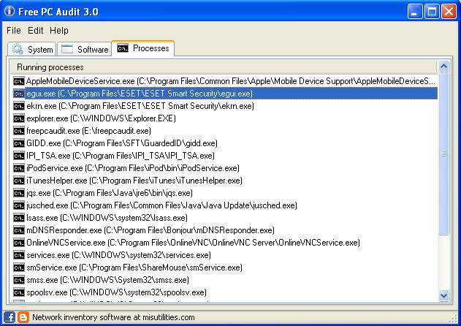Open the misutilities.com network inventory link

113,317
